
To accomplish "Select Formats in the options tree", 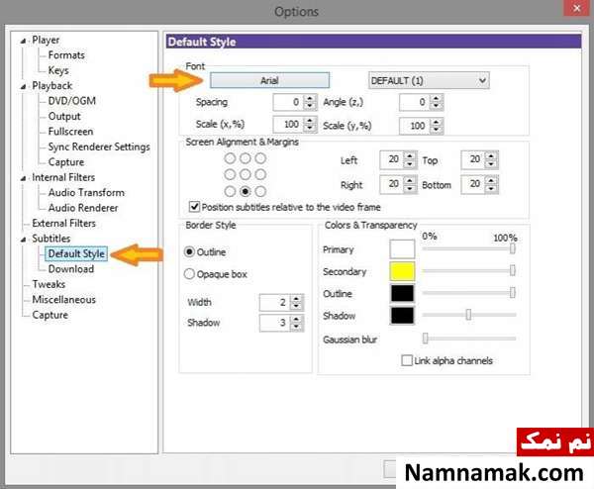I will coord(66,54).
